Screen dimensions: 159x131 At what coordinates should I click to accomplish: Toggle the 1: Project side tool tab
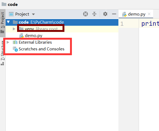3,23
